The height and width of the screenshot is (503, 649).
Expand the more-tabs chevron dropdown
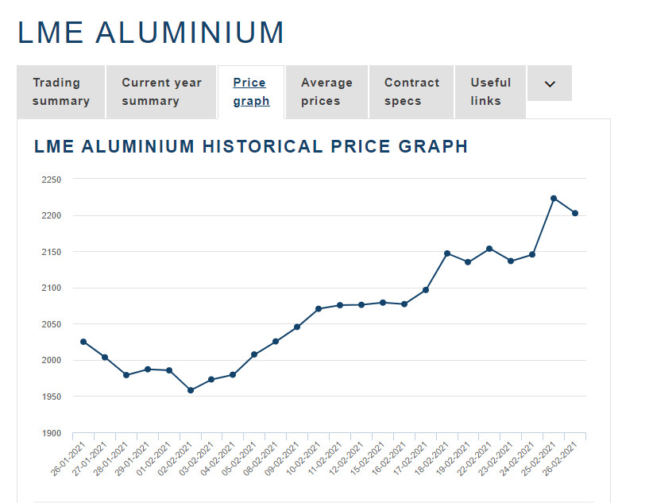(549, 83)
